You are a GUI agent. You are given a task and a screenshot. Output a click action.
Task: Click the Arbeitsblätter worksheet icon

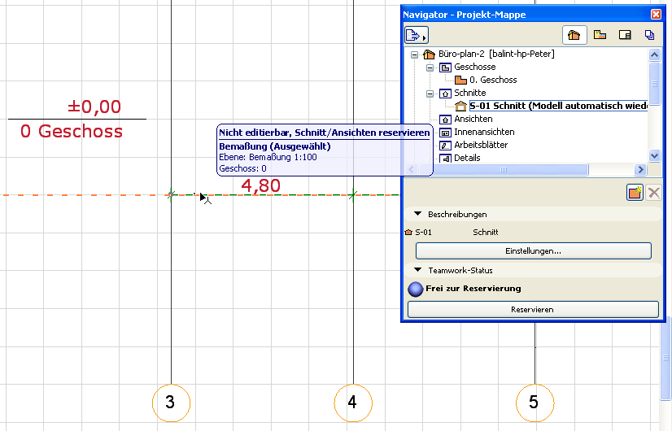coord(445,146)
